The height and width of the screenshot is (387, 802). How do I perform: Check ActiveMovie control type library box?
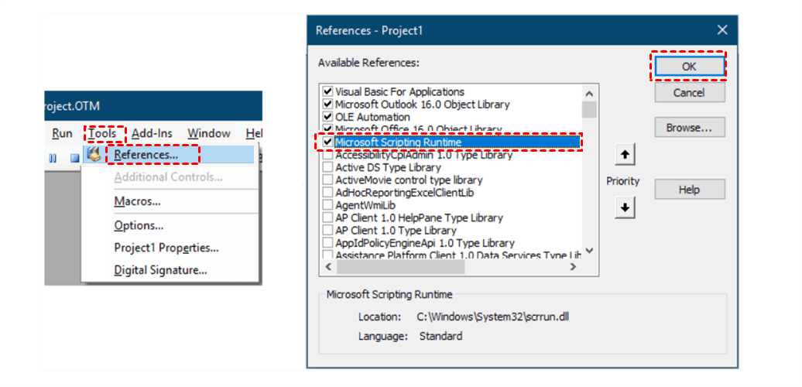[328, 180]
